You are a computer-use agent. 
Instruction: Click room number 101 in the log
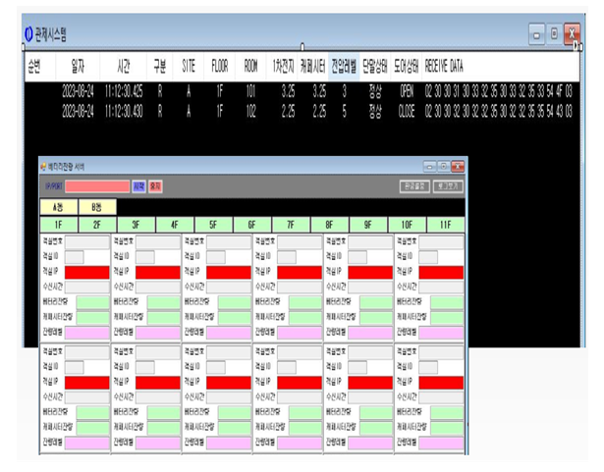[250, 91]
